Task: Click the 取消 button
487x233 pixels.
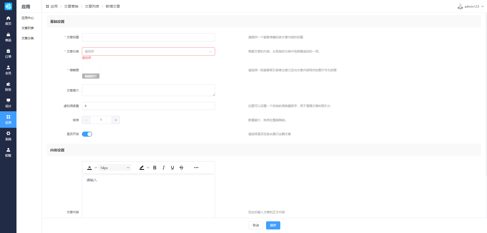Action: (x=256, y=225)
